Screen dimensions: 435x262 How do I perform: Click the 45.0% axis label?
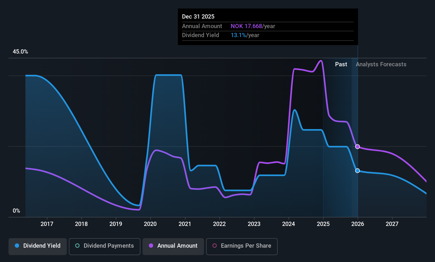[20, 52]
